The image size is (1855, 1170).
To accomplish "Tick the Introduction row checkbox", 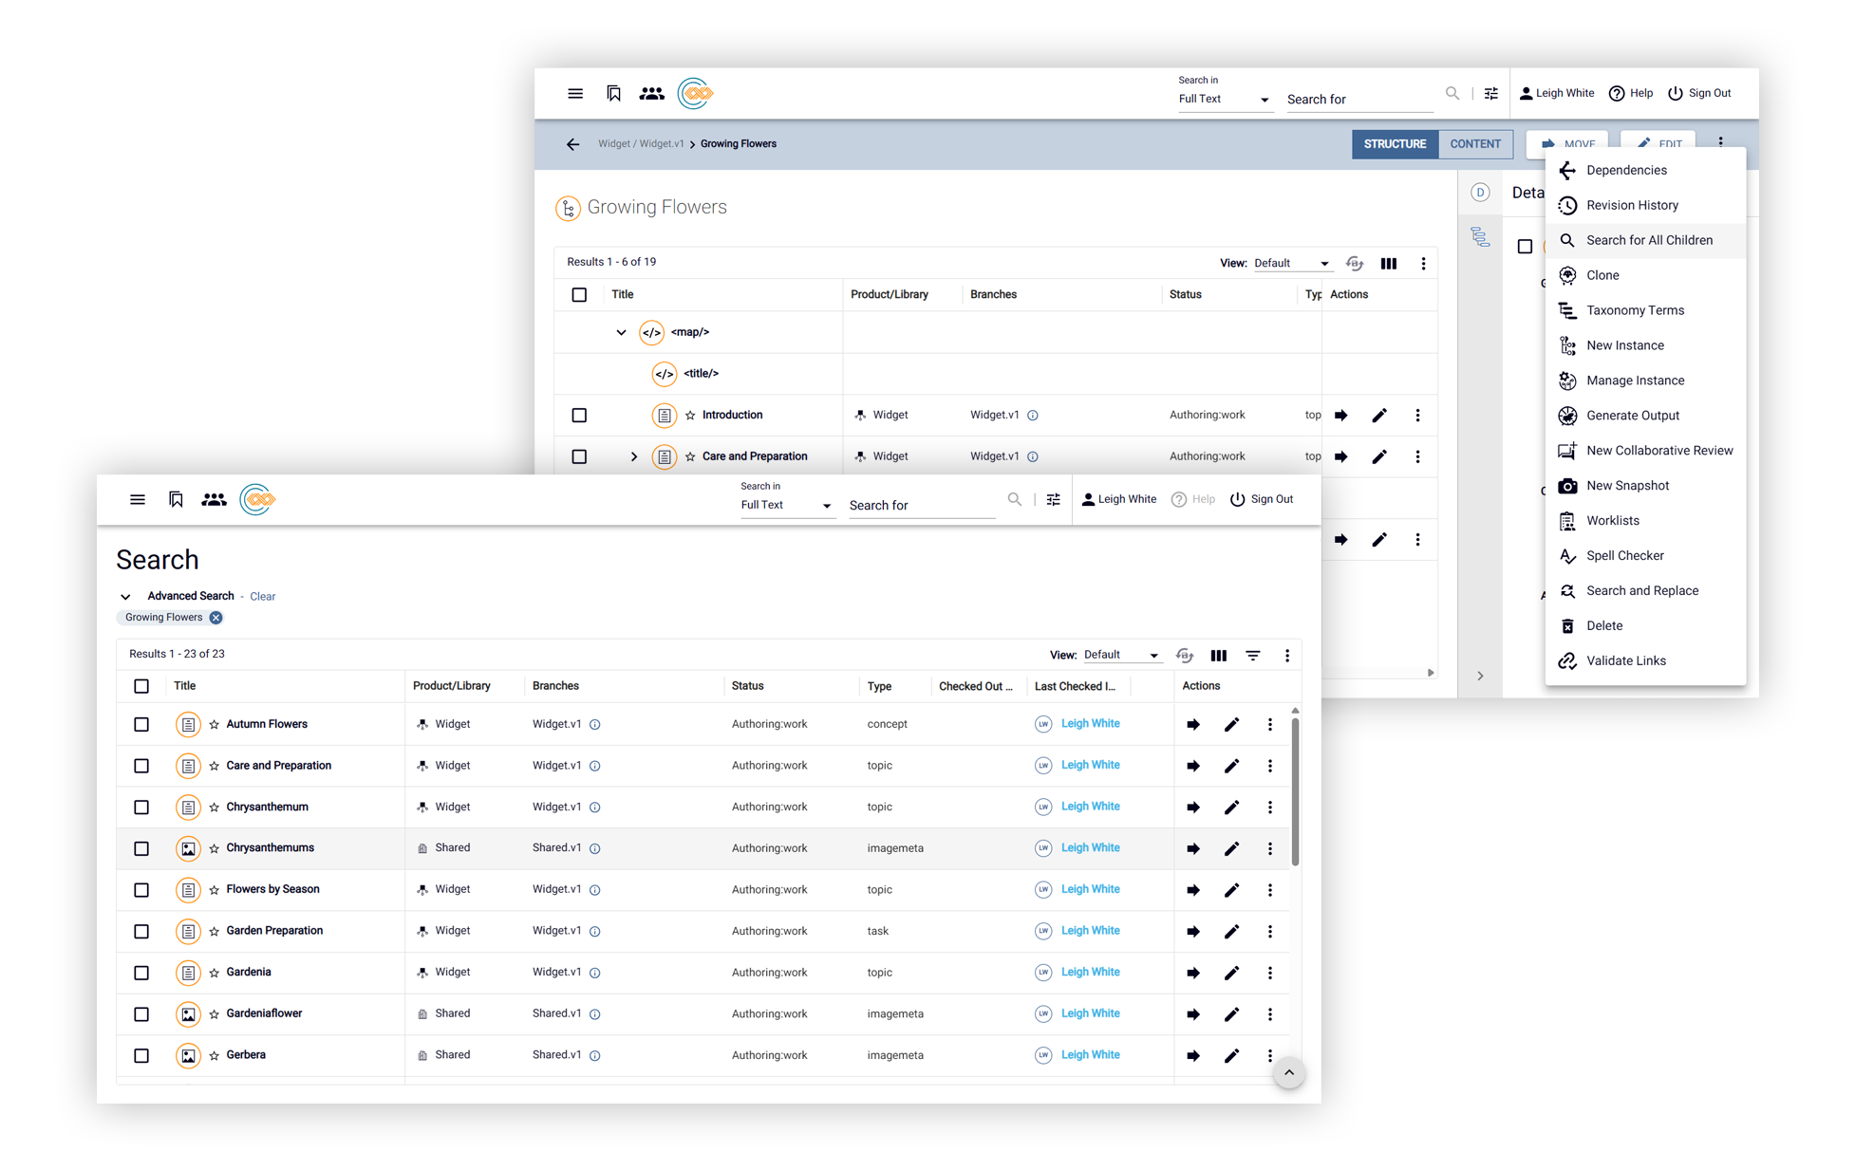I will pyautogui.click(x=579, y=415).
